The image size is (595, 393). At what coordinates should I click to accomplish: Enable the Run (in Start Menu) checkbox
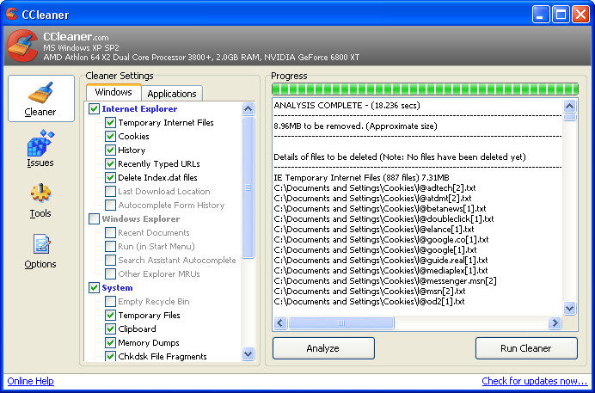tap(110, 246)
